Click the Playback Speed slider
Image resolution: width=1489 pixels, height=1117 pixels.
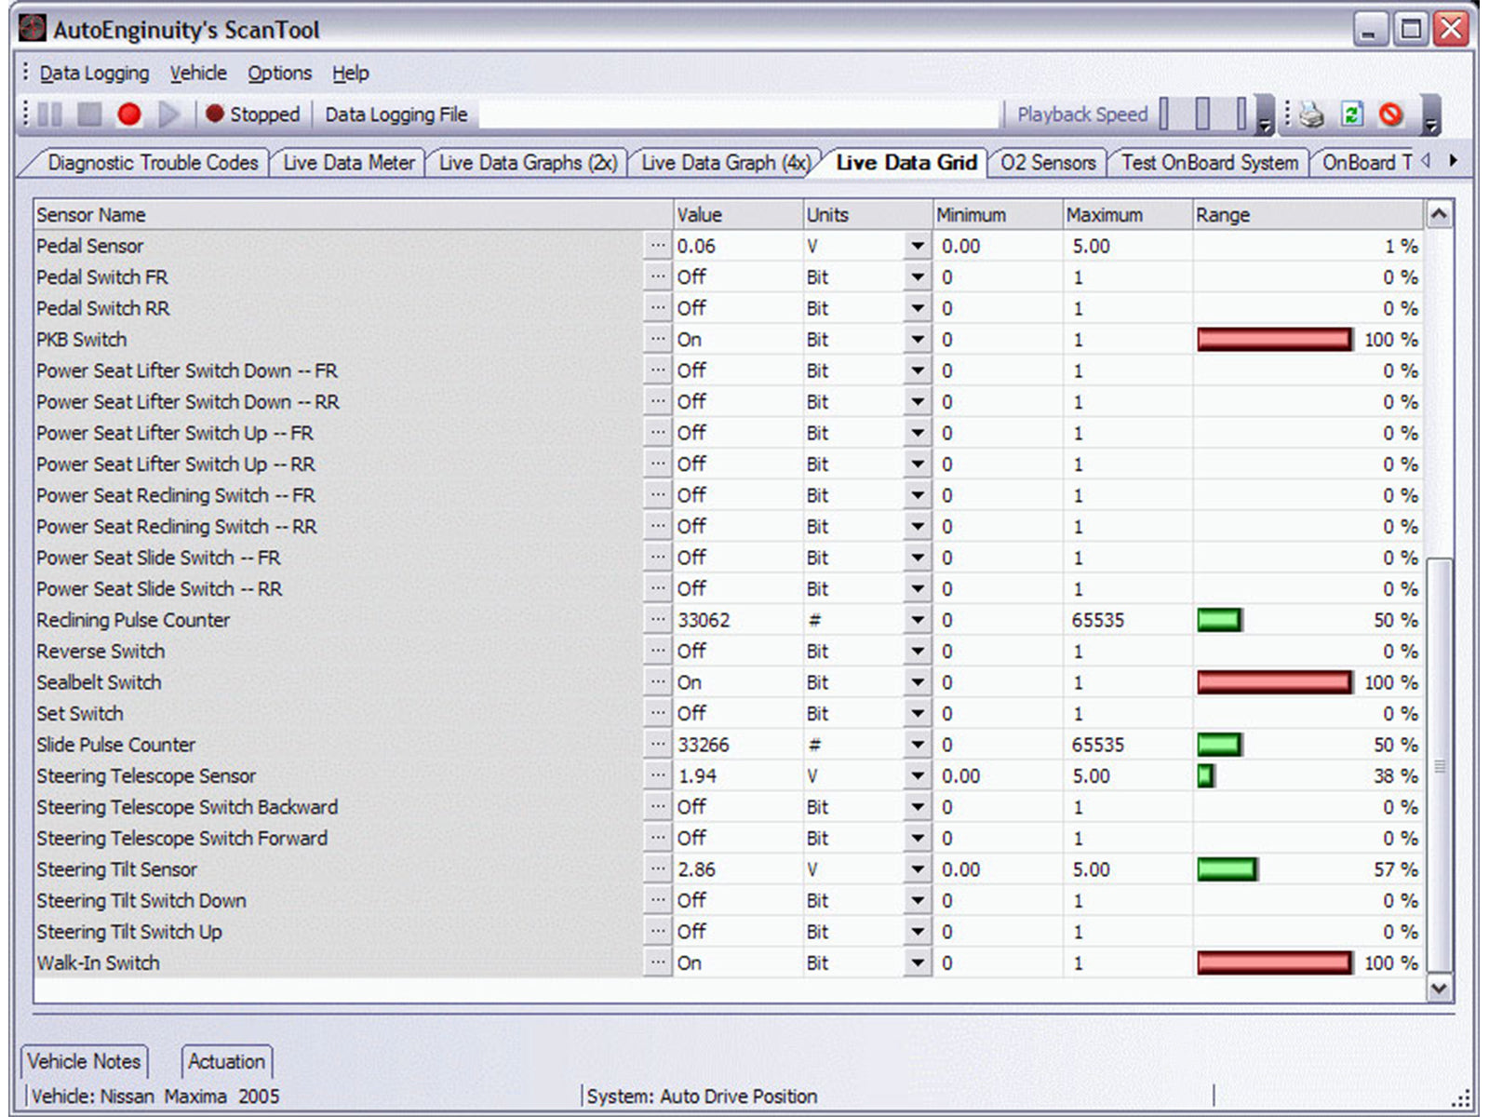pyautogui.click(x=1203, y=114)
